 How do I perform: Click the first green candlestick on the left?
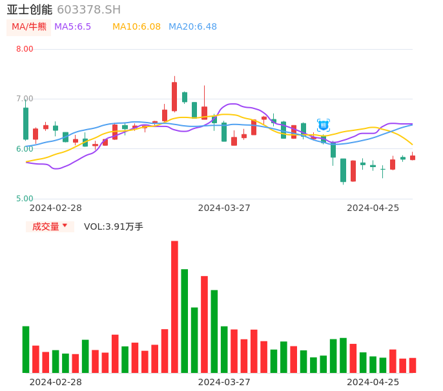[26, 123]
